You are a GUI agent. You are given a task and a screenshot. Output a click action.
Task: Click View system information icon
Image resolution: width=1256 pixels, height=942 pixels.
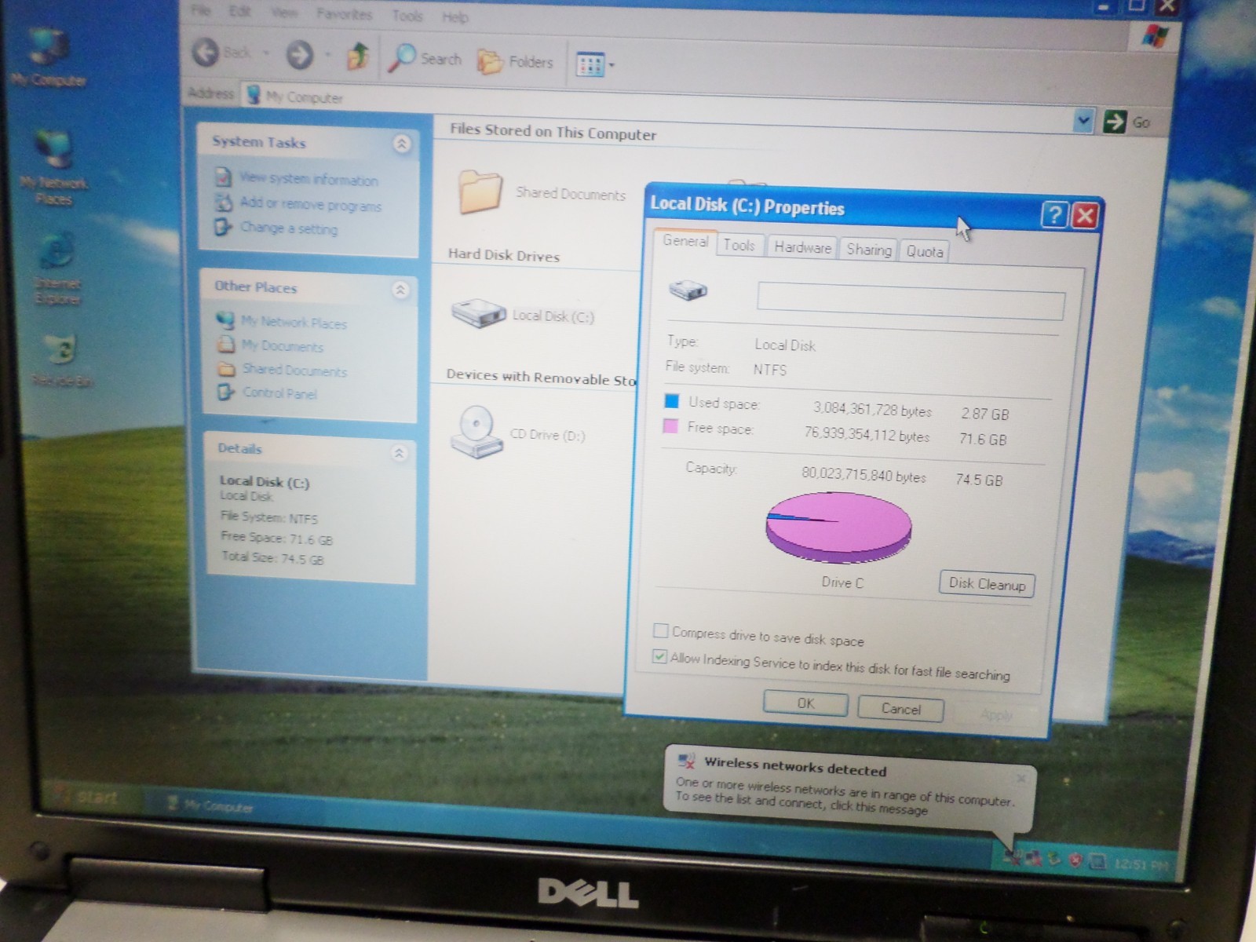coord(223,177)
